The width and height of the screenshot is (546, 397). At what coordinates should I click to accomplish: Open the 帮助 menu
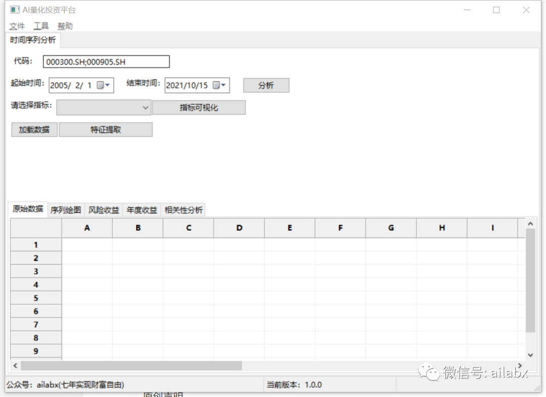pos(65,26)
